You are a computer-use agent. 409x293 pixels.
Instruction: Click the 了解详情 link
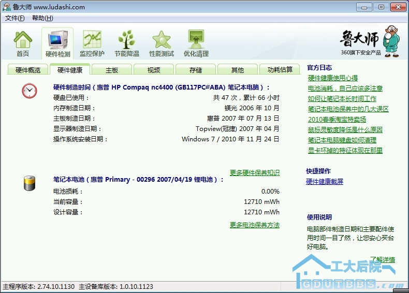point(383,259)
